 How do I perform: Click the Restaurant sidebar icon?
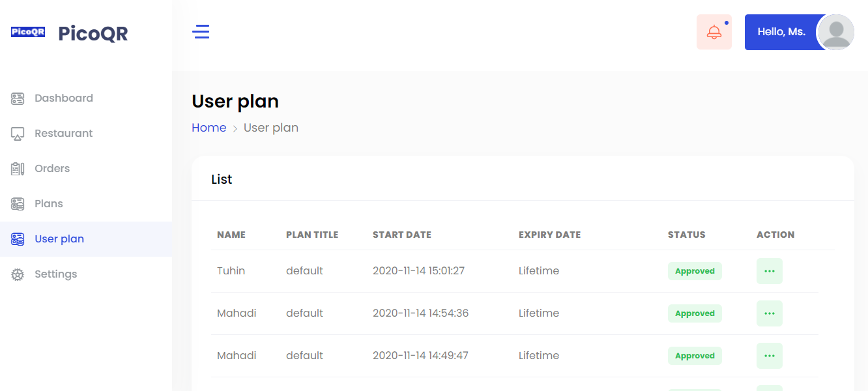[x=18, y=134]
